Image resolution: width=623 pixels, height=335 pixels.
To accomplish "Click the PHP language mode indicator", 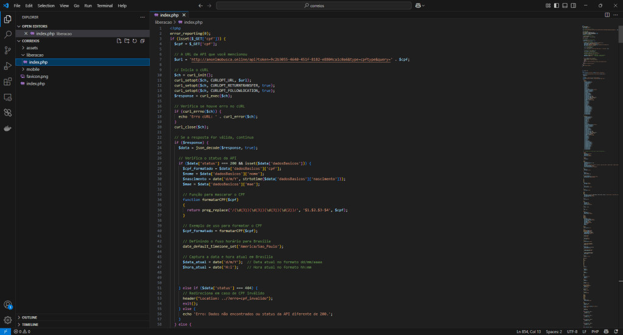I will tap(596, 331).
